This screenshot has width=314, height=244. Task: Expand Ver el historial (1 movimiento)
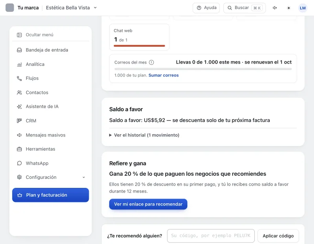pyautogui.click(x=144, y=135)
